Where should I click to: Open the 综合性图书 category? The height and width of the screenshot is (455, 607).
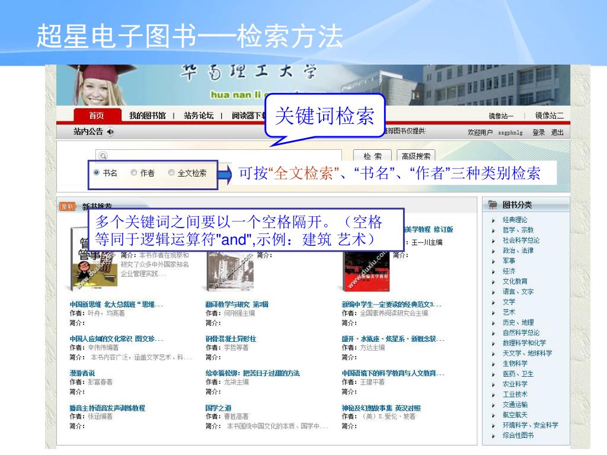518,435
